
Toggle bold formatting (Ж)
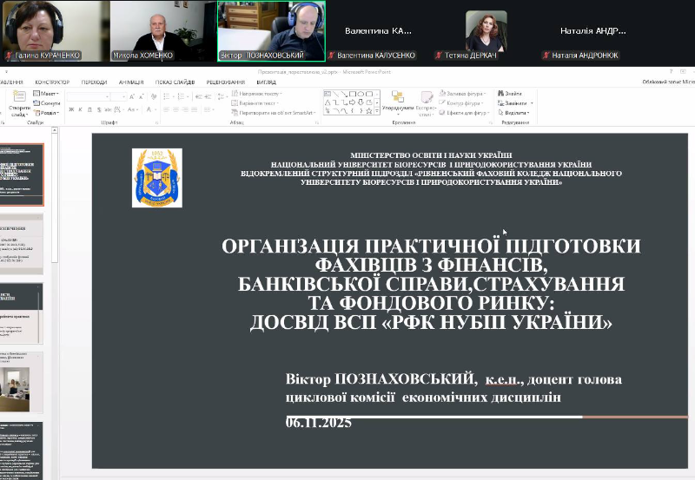[71, 109]
